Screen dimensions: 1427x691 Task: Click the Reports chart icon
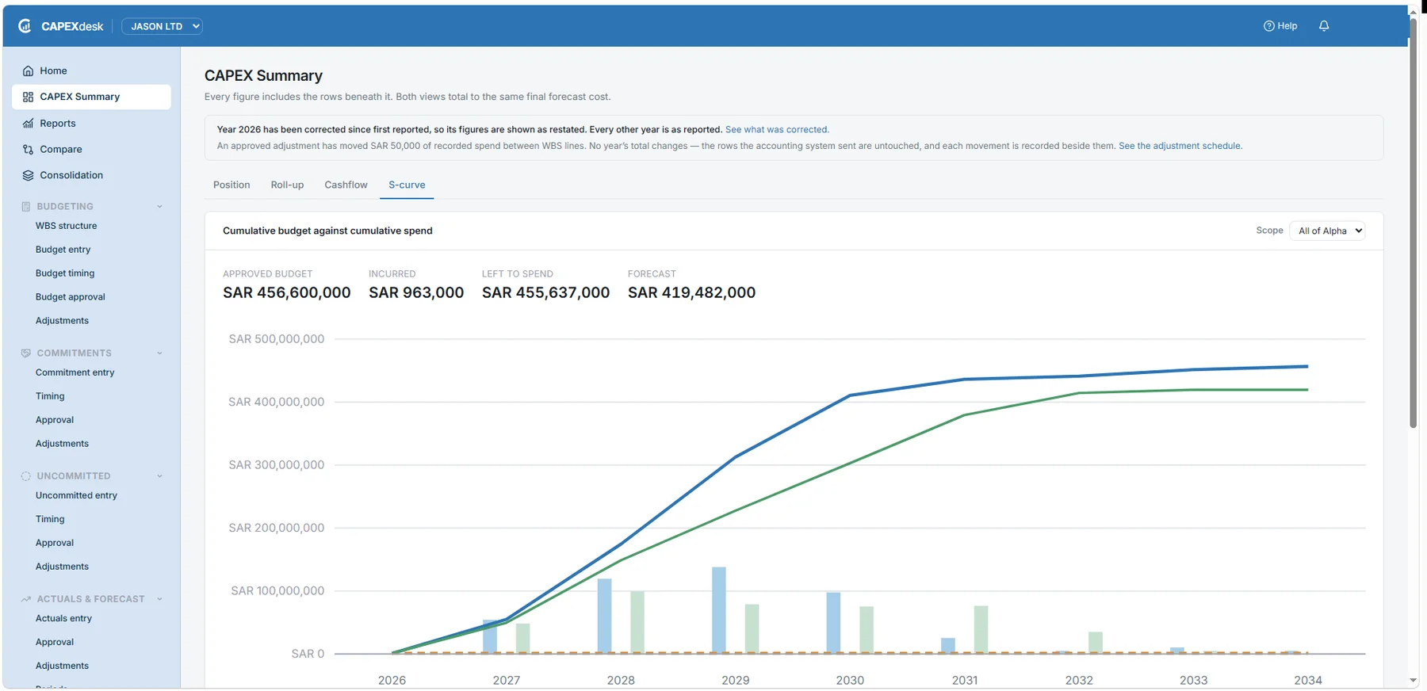click(x=28, y=124)
